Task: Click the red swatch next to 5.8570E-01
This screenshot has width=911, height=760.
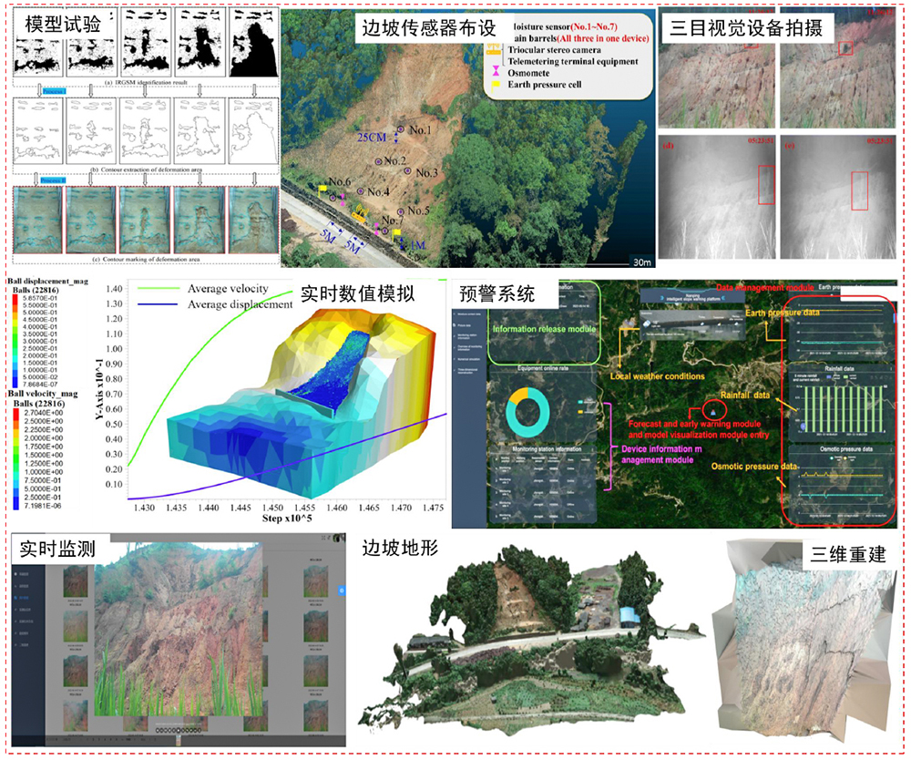Action: click(15, 298)
